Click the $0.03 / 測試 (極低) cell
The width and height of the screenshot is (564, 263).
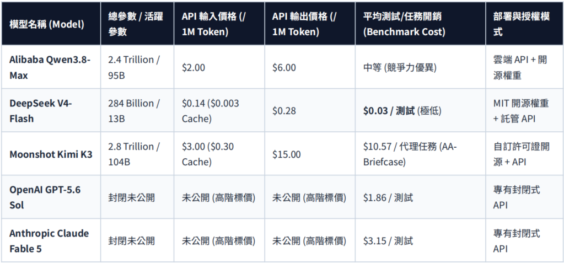(421, 110)
